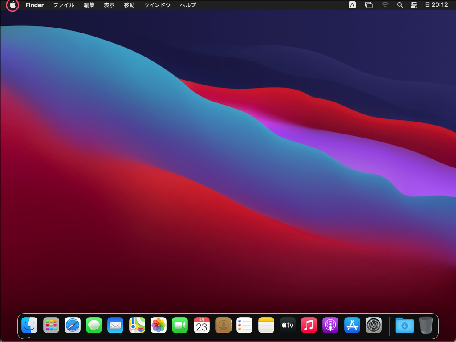Open the Wi-Fi status menu
Screen dimensions: 456x342
click(385, 5)
